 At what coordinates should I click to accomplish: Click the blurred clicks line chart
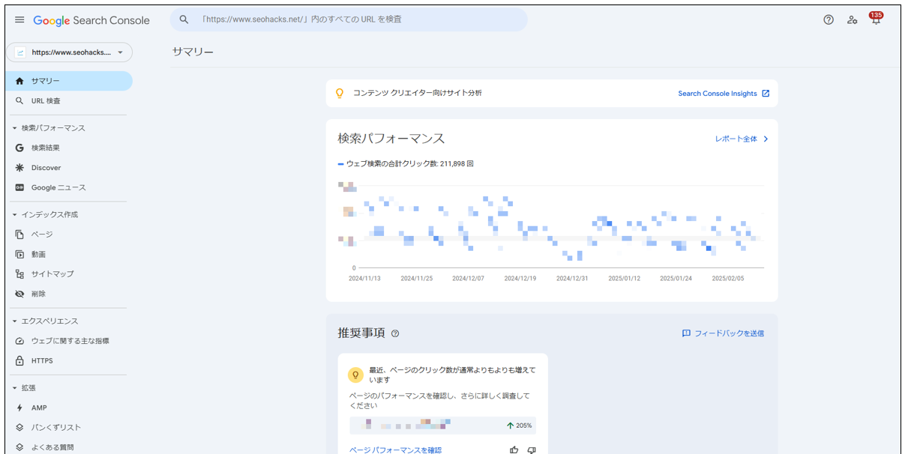coord(551,225)
